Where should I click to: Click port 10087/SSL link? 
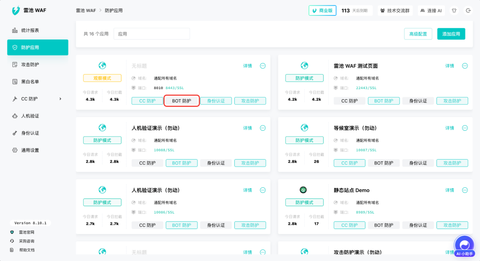(366, 150)
